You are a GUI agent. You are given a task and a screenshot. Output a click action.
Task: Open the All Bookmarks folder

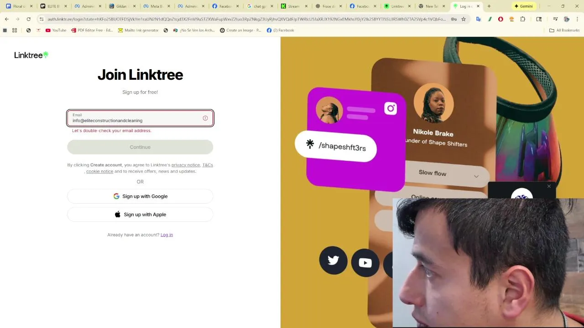pos(564,31)
